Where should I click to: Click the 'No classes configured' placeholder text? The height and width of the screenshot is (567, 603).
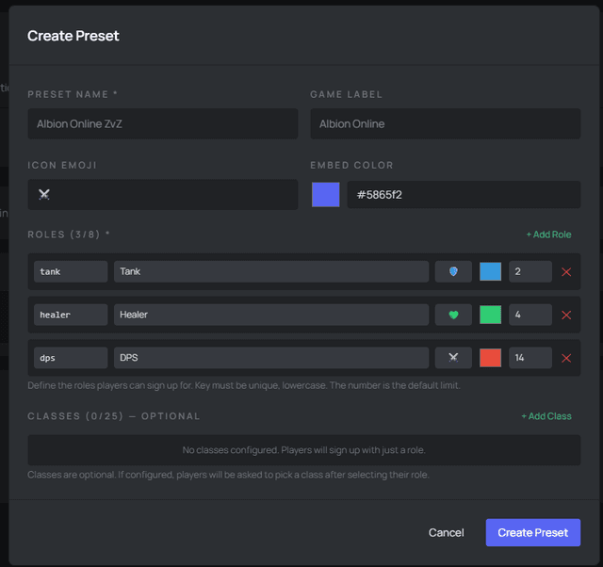click(x=303, y=450)
